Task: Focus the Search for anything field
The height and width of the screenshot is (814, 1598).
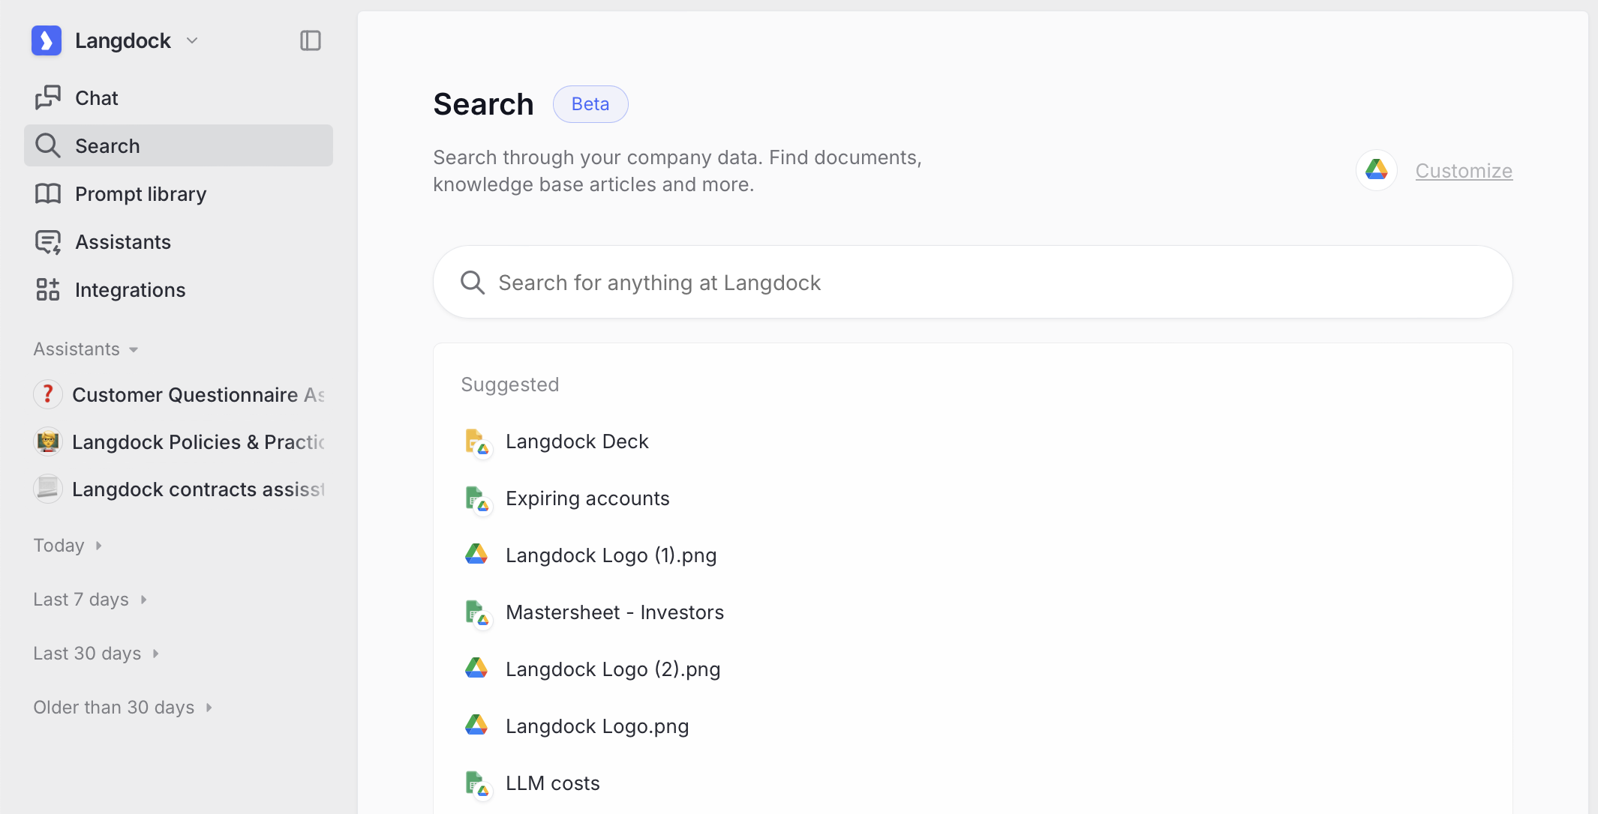Action: click(x=972, y=283)
